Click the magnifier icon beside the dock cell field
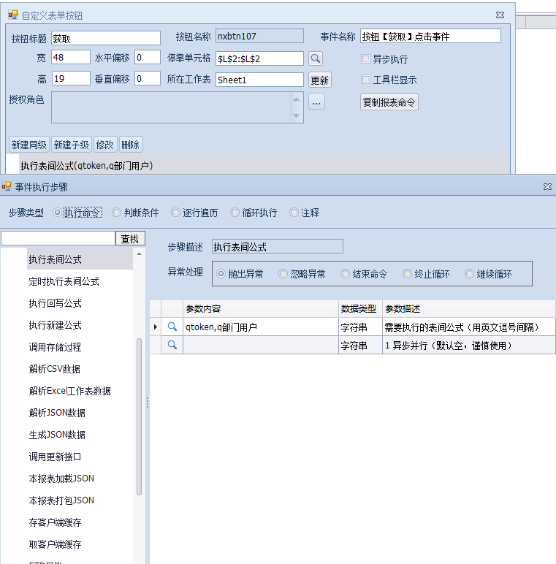This screenshot has width=556, height=564. coord(315,58)
